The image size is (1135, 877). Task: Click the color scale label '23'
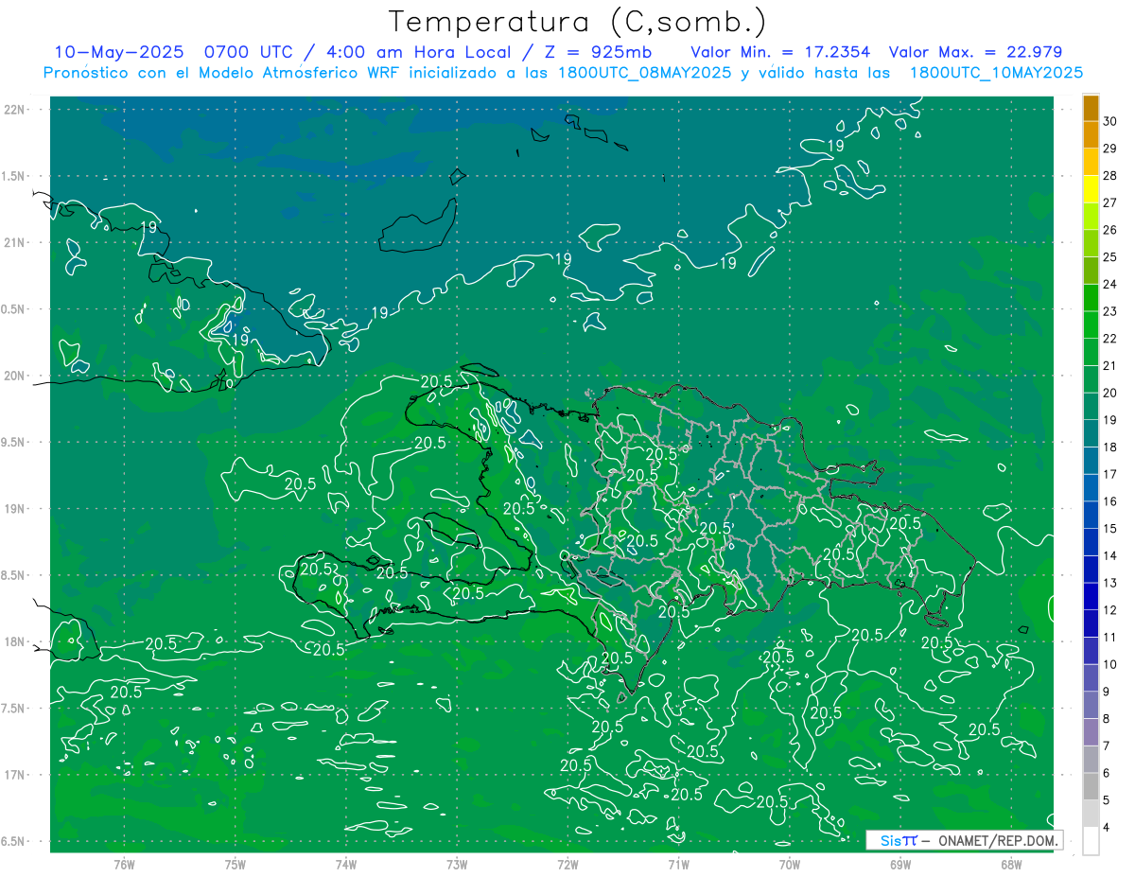[x=1110, y=311]
